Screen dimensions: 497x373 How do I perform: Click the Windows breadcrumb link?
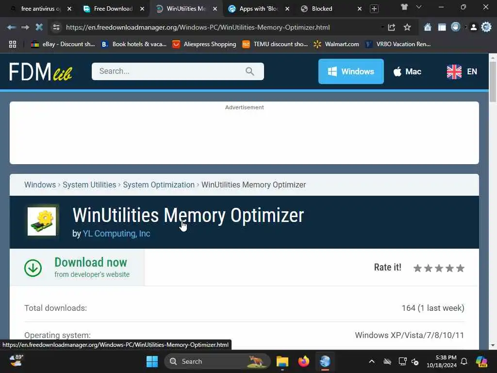tap(40, 185)
